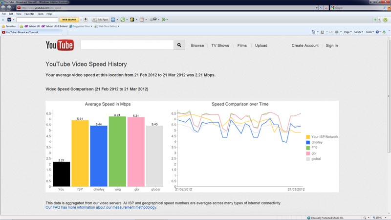Image resolution: width=391 pixels, height=220 pixels.
Task: Click the WEB SEARCH button
Action: click(69, 20)
